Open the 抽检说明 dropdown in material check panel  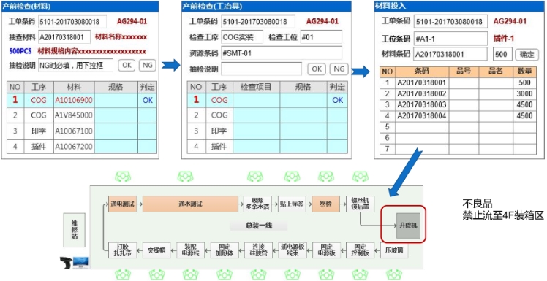pos(76,65)
